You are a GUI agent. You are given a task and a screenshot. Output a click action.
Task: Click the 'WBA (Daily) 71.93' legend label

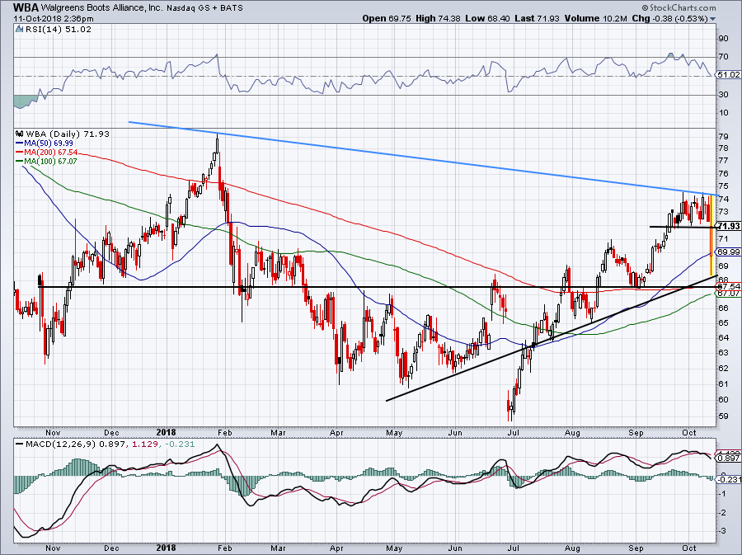pos(68,134)
